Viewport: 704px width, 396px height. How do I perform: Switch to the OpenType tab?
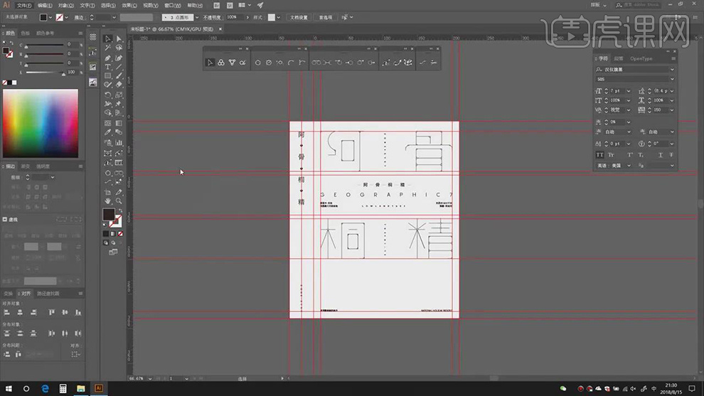[x=641, y=58]
